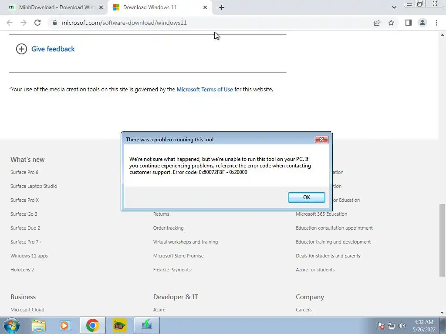Close the error dialog with X
This screenshot has height=334, width=446.
click(x=321, y=139)
